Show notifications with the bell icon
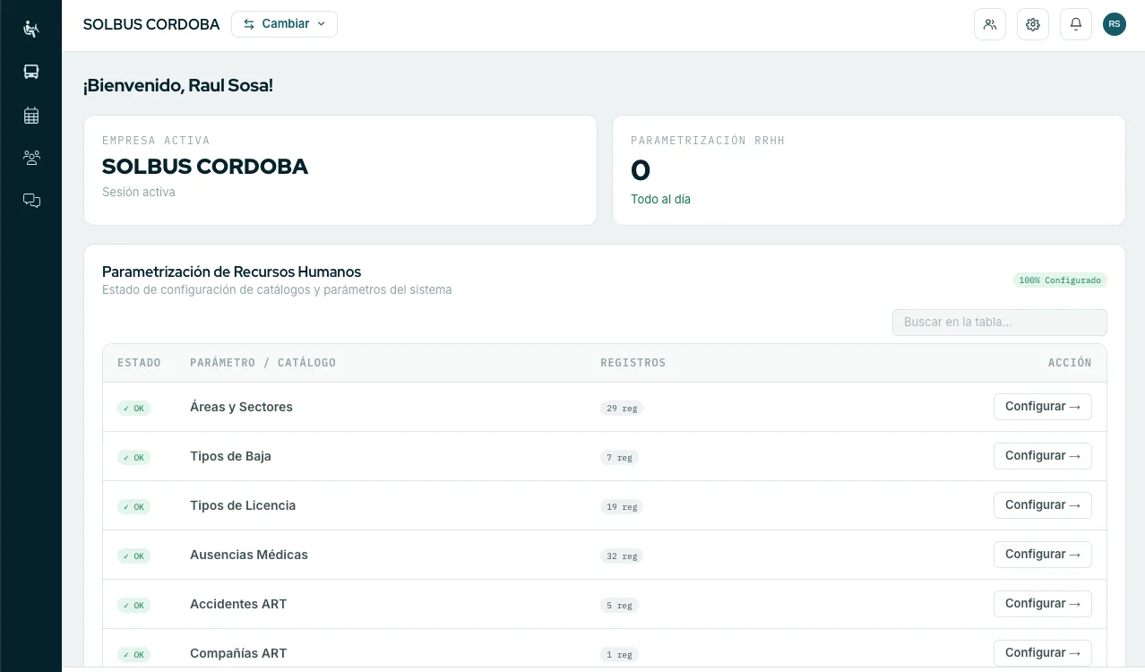 (1076, 24)
